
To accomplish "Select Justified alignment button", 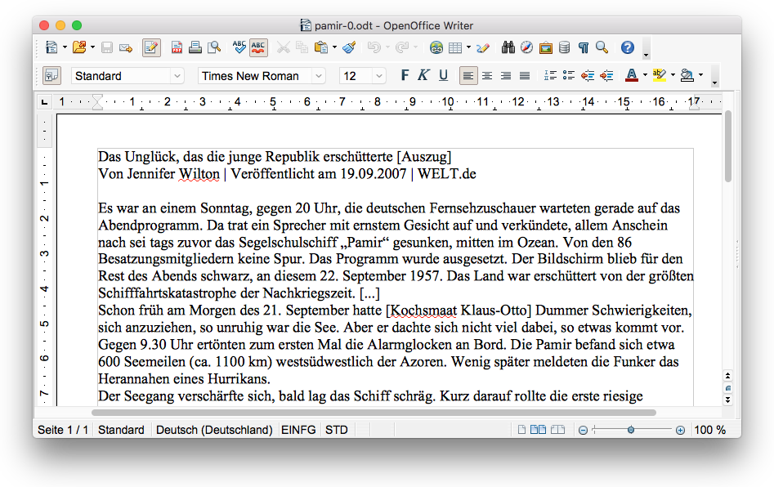I will pyautogui.click(x=525, y=75).
